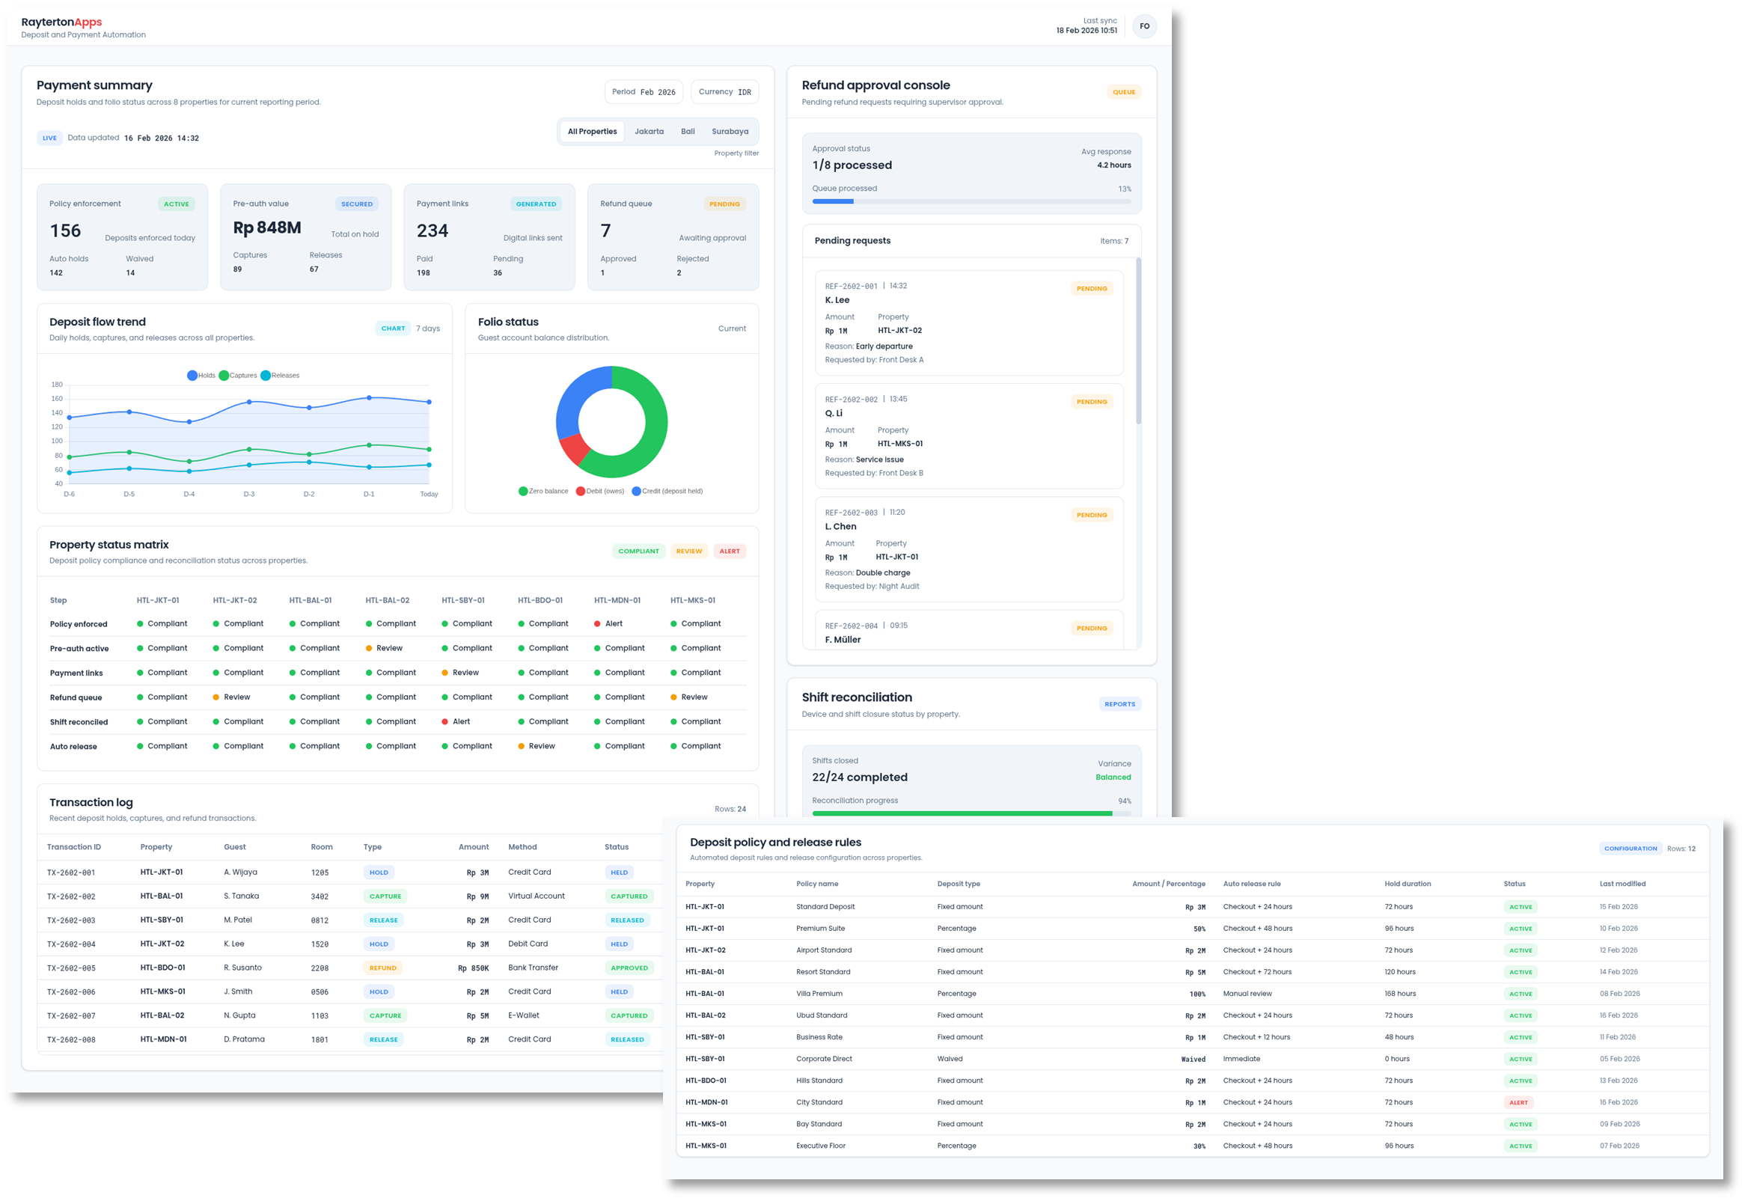Open the Currency IDR dropdown
1745x1201 pixels.
(724, 91)
